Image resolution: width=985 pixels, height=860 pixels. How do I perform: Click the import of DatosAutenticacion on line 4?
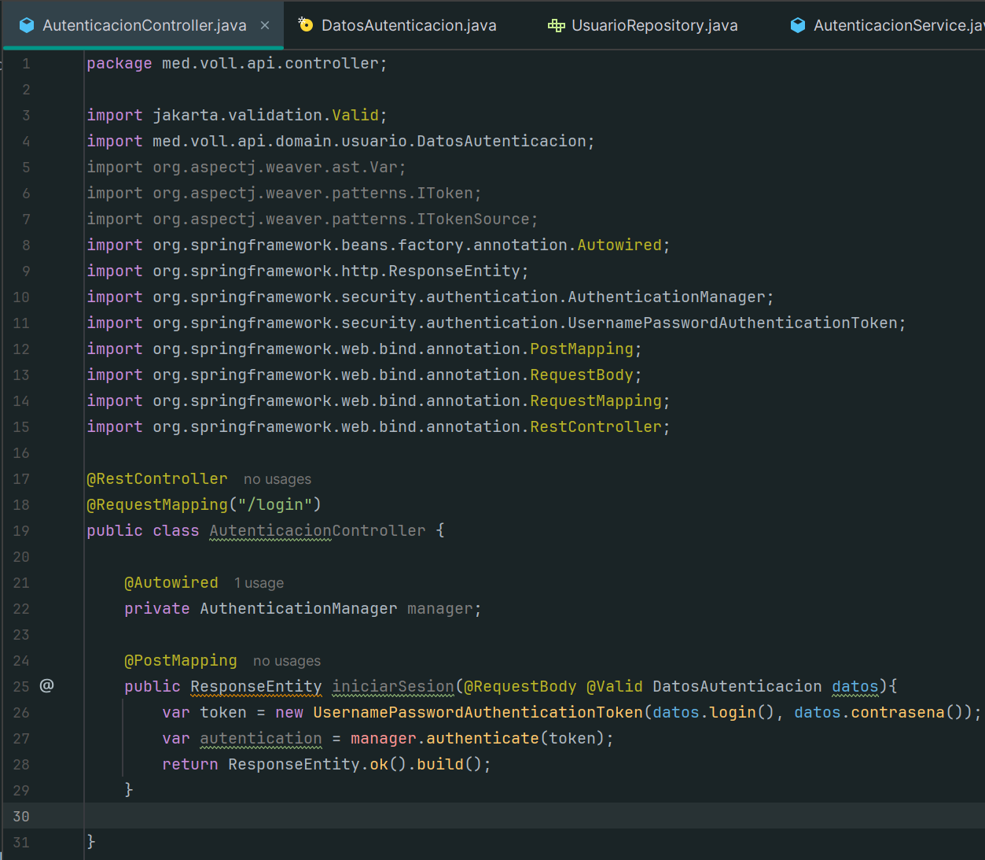(340, 141)
